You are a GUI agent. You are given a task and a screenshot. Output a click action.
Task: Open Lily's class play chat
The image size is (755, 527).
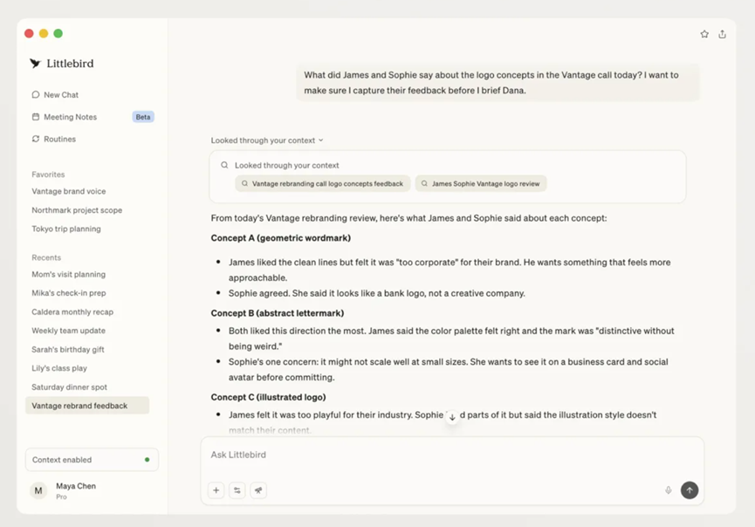[x=59, y=368]
